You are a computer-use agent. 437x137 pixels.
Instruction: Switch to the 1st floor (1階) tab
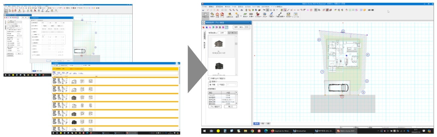(x=263, y=124)
